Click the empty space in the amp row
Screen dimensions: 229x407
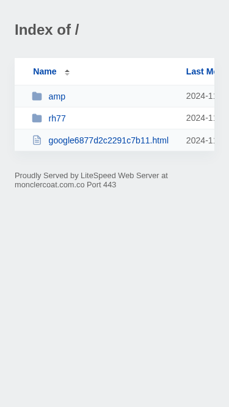pyautogui.click(x=125, y=96)
